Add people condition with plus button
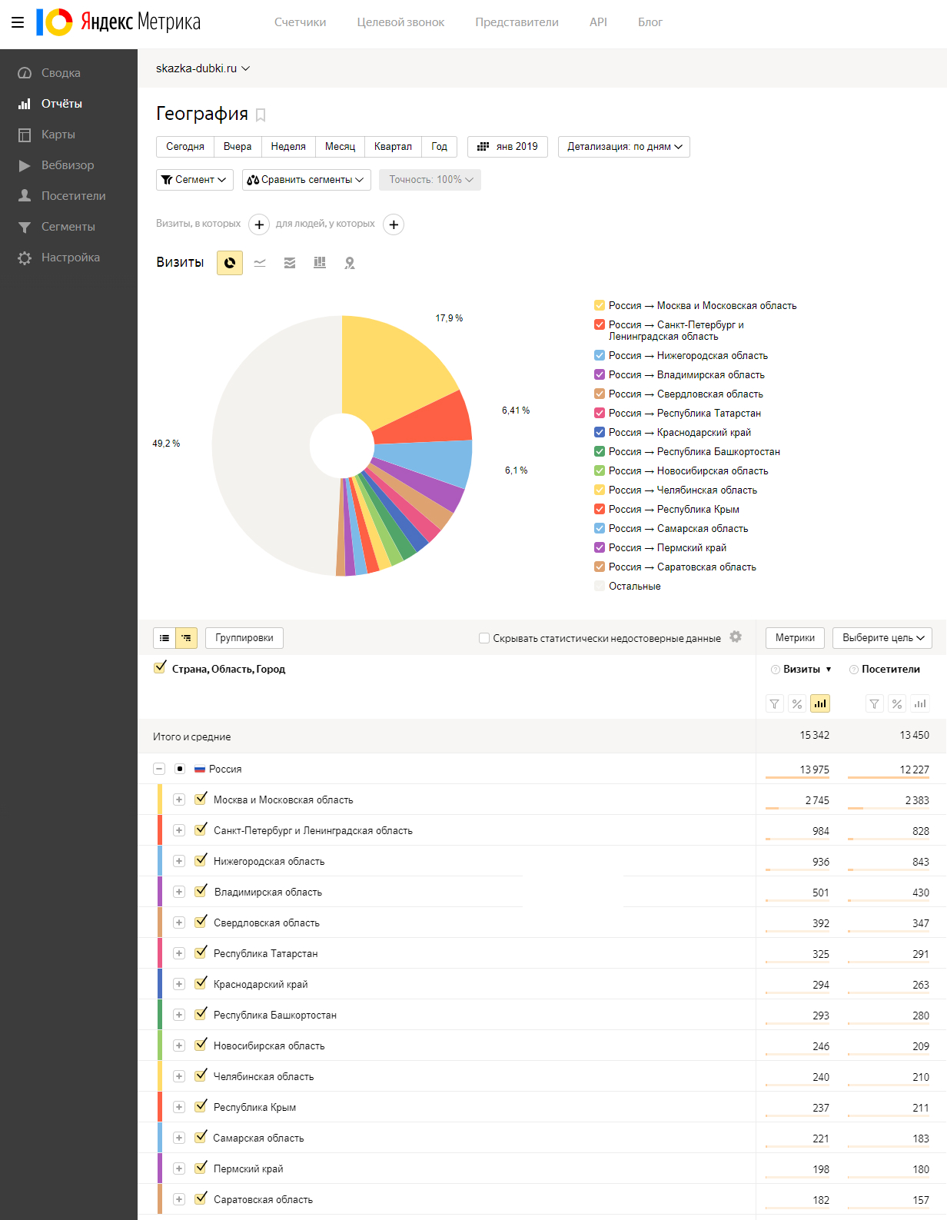The height and width of the screenshot is (1220, 947). click(x=394, y=224)
